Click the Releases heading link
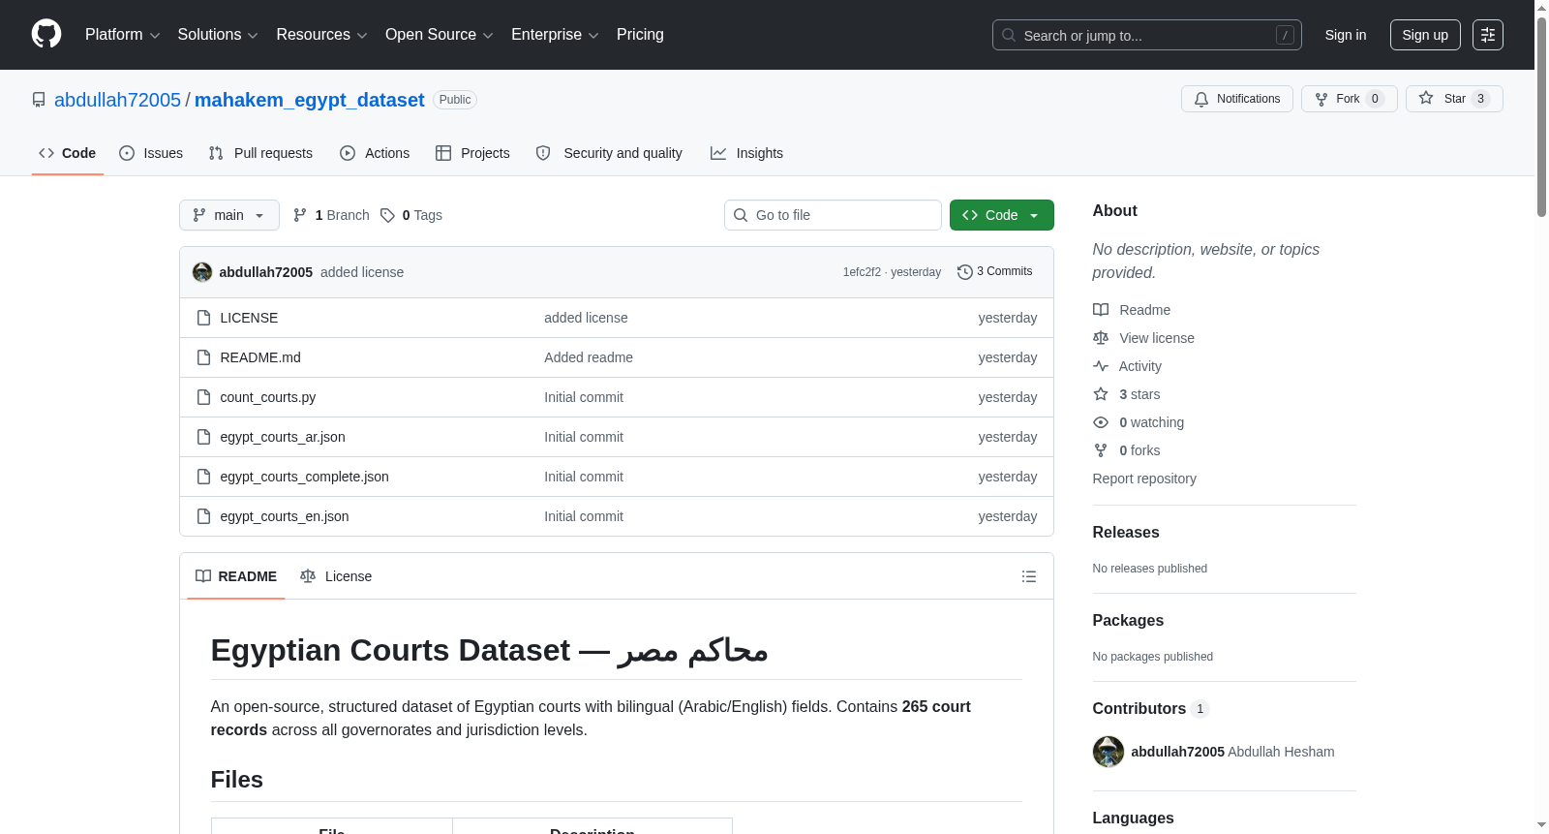1549x834 pixels. point(1126,533)
